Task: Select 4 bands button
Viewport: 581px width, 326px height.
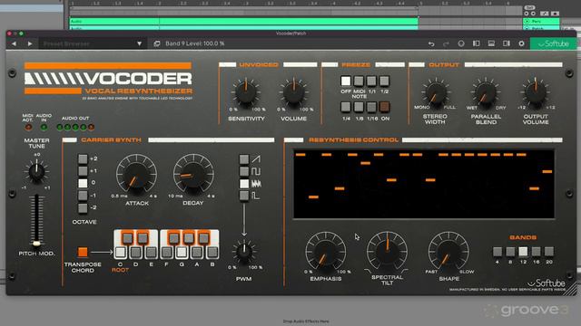Action: coord(497,252)
